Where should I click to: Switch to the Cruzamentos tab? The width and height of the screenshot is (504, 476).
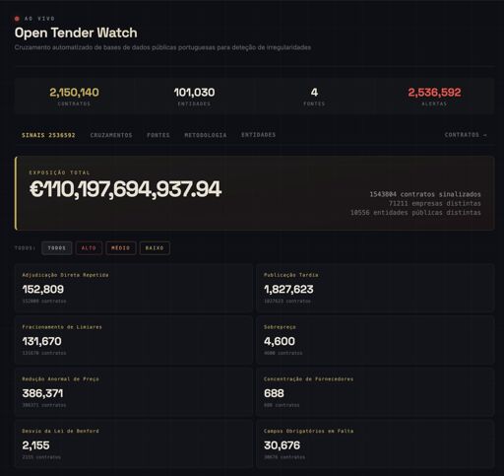coord(111,135)
